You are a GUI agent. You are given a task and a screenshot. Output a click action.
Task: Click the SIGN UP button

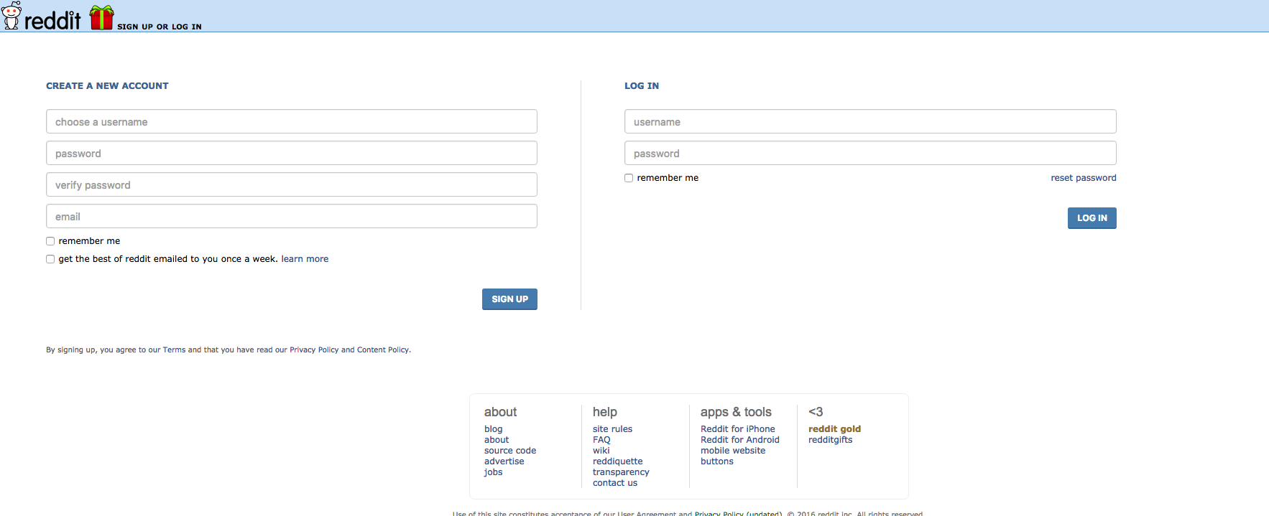[x=509, y=299]
